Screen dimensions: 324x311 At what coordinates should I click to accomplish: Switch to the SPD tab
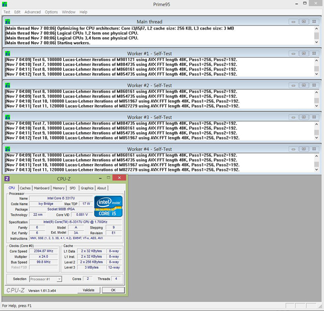coord(72,188)
